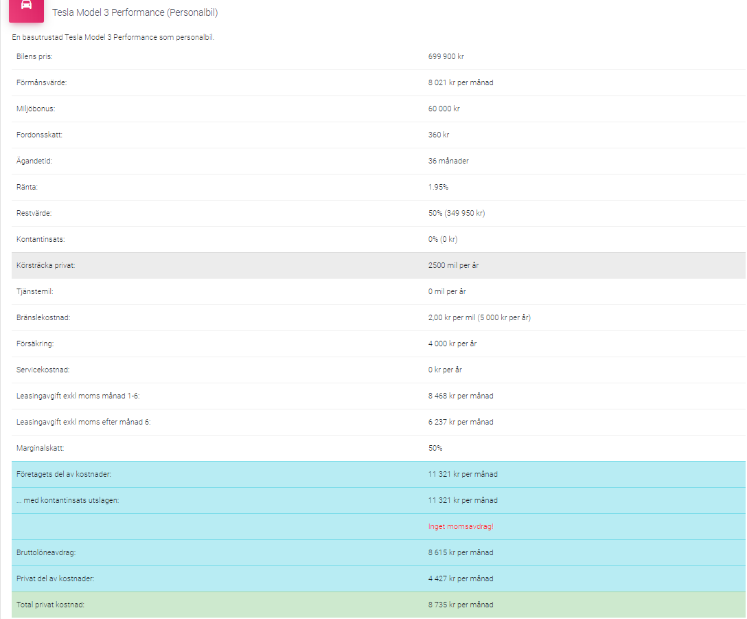
Task: Click the 'Ränta:' label
Action: coord(27,187)
